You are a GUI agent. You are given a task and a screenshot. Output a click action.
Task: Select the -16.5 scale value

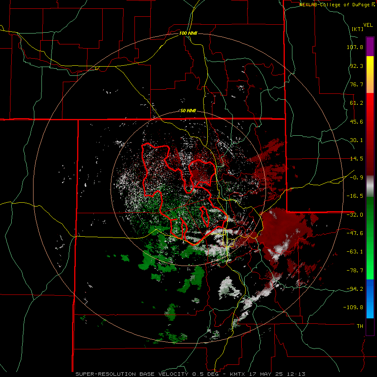[x=355, y=196]
